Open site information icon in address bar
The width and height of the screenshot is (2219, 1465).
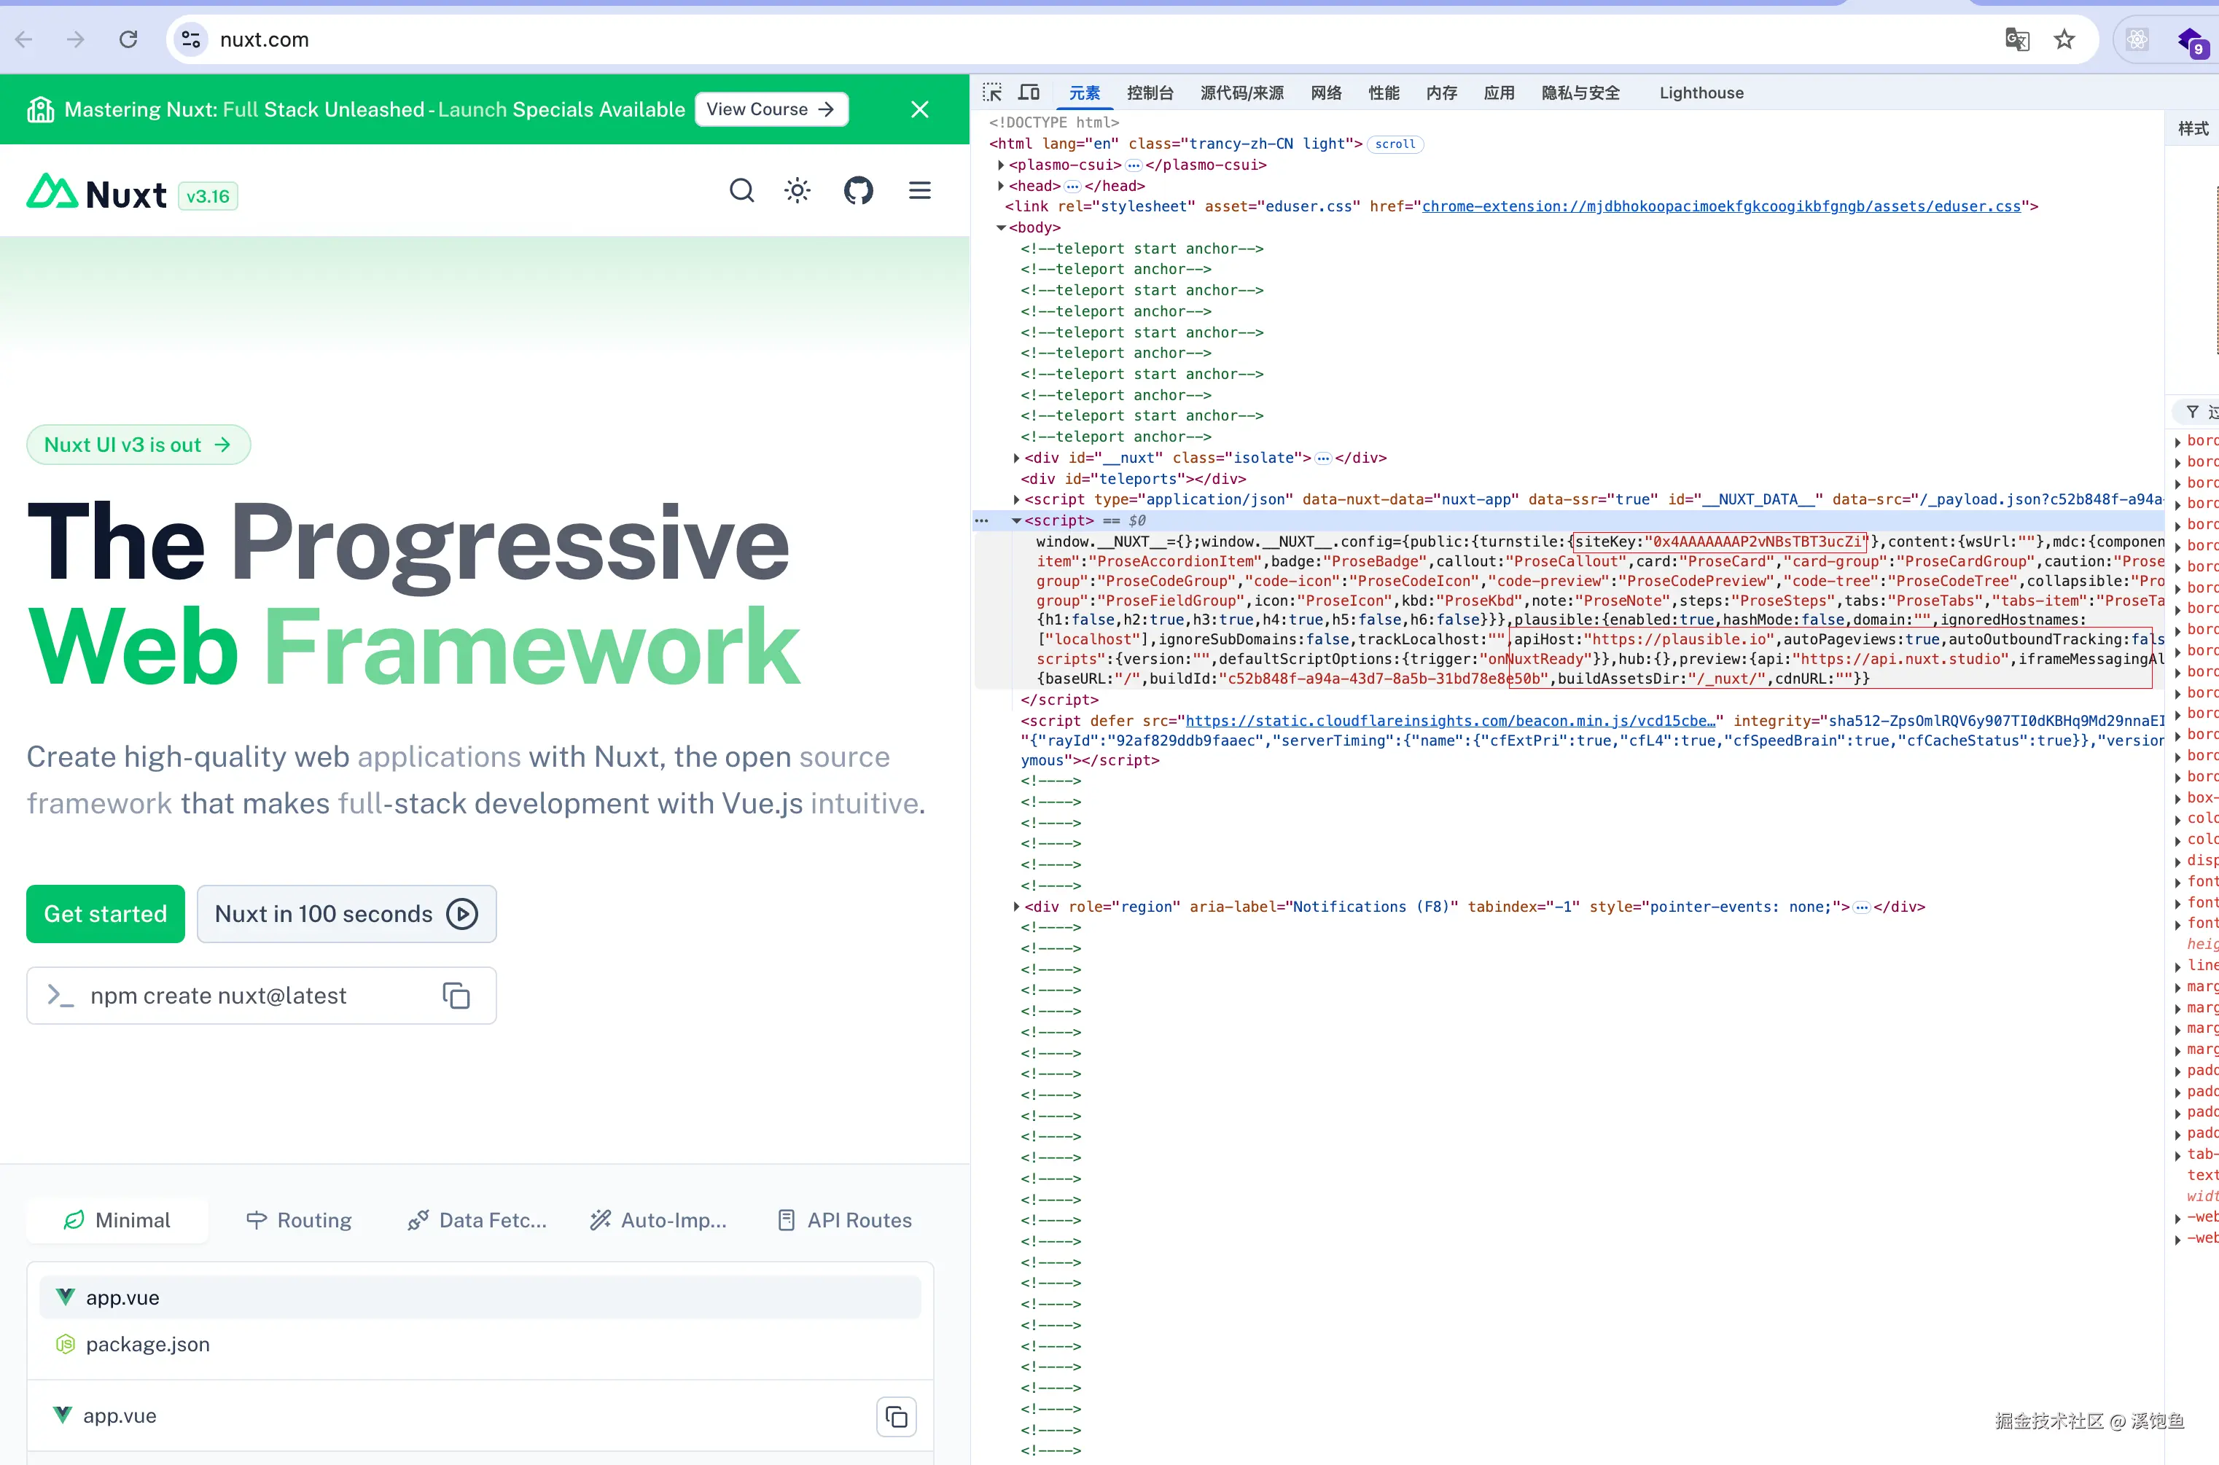tap(192, 39)
